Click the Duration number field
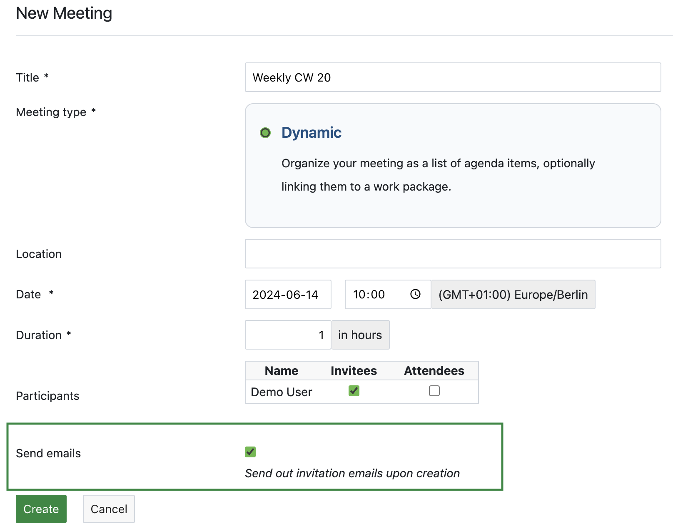The height and width of the screenshot is (531, 673). [288, 335]
